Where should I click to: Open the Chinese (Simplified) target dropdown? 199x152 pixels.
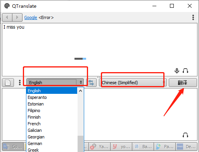click(x=133, y=83)
